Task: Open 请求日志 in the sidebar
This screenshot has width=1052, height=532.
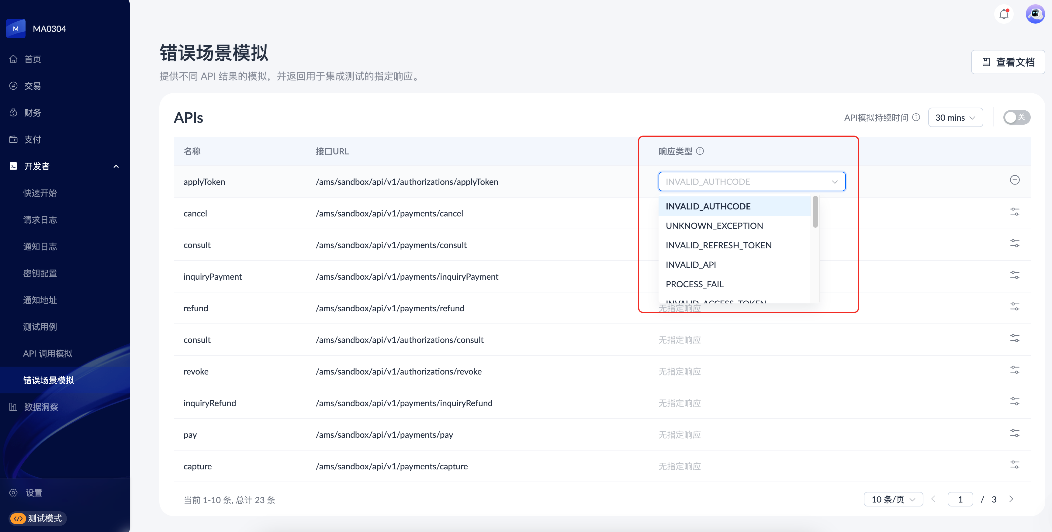Action: tap(40, 220)
